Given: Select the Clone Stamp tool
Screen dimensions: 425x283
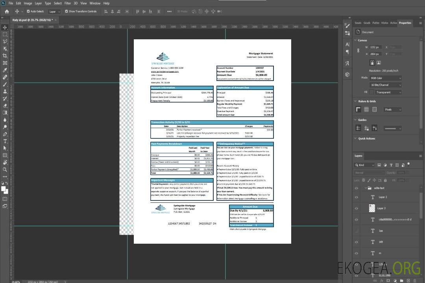Looking at the screenshot, I should [5, 91].
